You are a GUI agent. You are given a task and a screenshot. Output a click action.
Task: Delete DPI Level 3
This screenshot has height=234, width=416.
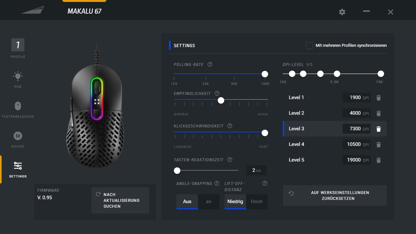(x=378, y=129)
